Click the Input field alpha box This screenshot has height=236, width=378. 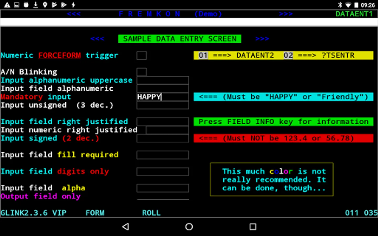coord(163,188)
